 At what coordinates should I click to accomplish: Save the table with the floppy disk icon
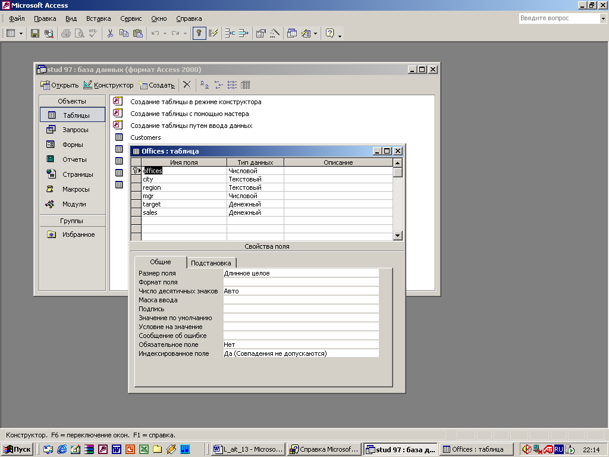[35, 33]
